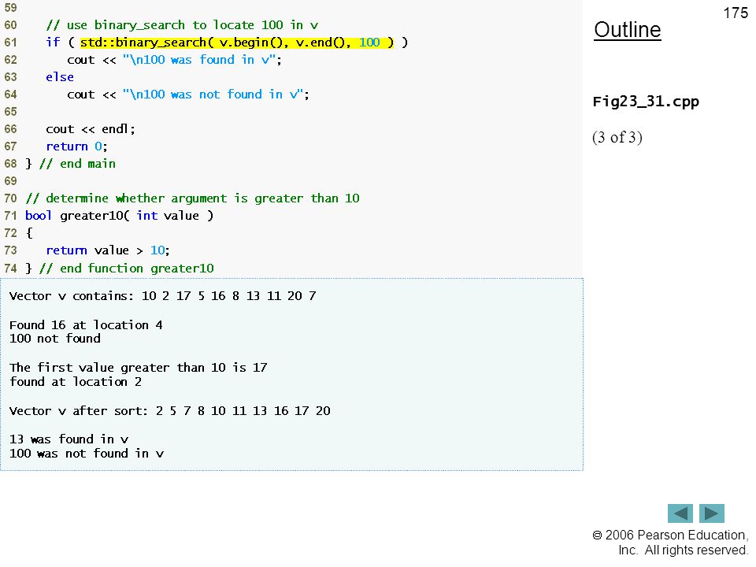Click line number 71
The width and height of the screenshot is (756, 567).
click(x=10, y=216)
